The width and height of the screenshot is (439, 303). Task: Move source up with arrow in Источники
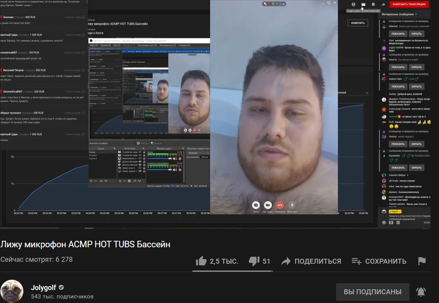(135, 181)
